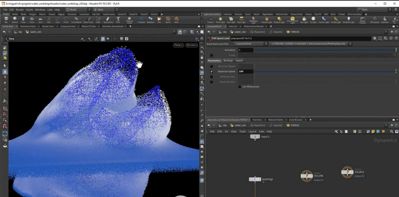Open the Tree View tab
This screenshot has width=399, height=197.
pyautogui.click(x=257, y=119)
